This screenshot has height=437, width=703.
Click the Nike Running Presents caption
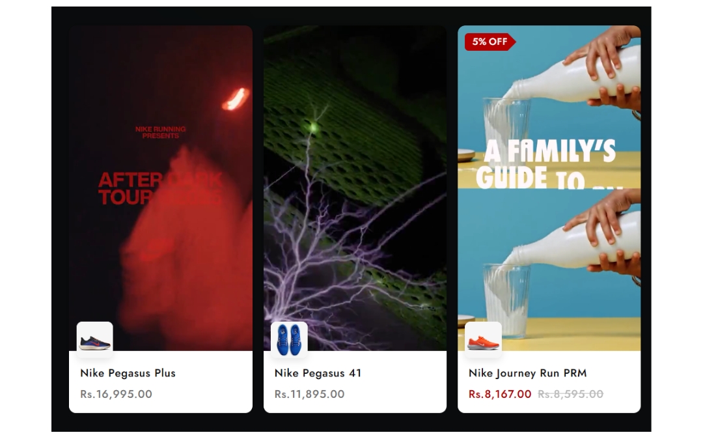[x=161, y=132]
